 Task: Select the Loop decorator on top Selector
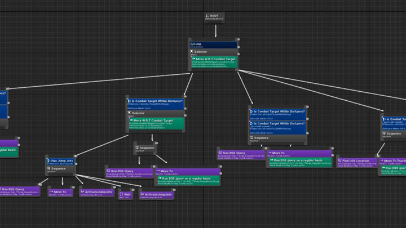tap(213, 44)
